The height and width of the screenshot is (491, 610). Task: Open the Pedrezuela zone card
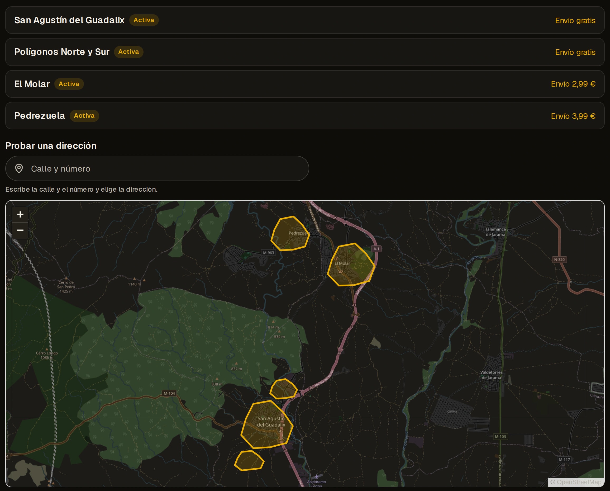tap(305, 116)
